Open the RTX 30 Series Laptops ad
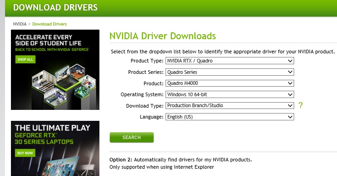Screen dimensions: 337x176 55,148
